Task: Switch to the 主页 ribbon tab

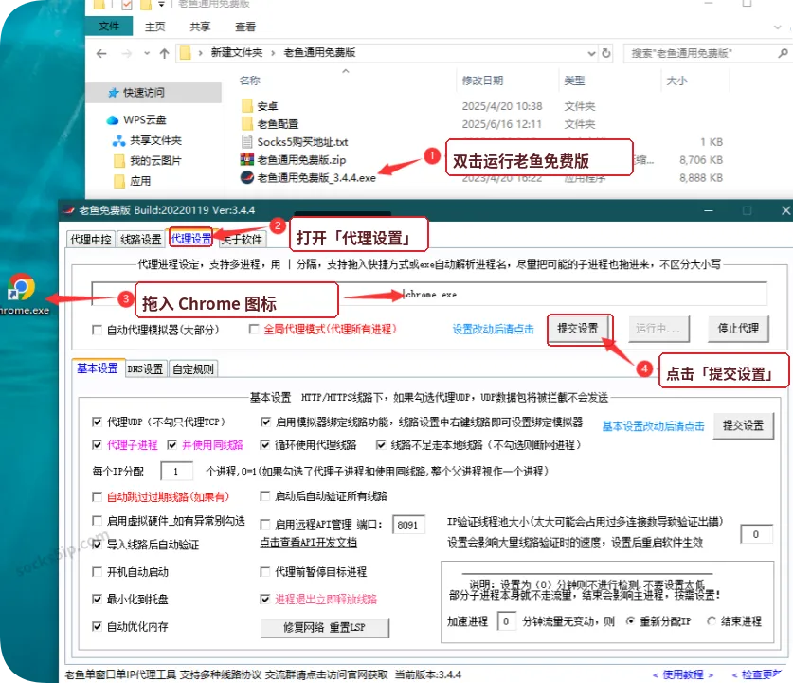Action: (154, 27)
